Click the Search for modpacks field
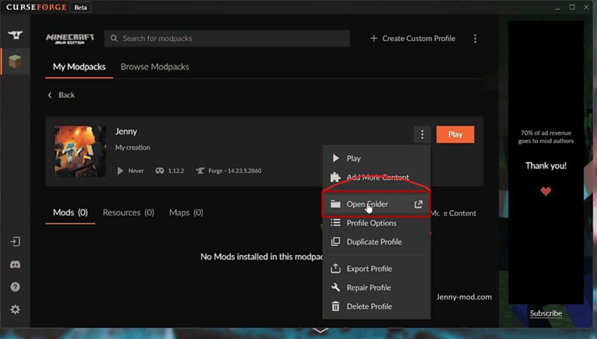The height and width of the screenshot is (339, 597). pyautogui.click(x=227, y=38)
